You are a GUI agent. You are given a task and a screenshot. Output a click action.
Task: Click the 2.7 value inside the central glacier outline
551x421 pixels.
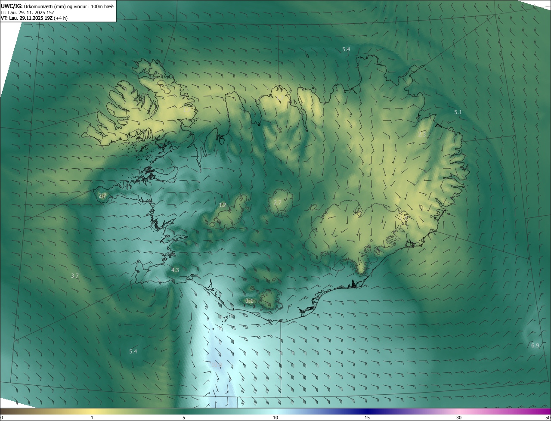tap(278, 202)
